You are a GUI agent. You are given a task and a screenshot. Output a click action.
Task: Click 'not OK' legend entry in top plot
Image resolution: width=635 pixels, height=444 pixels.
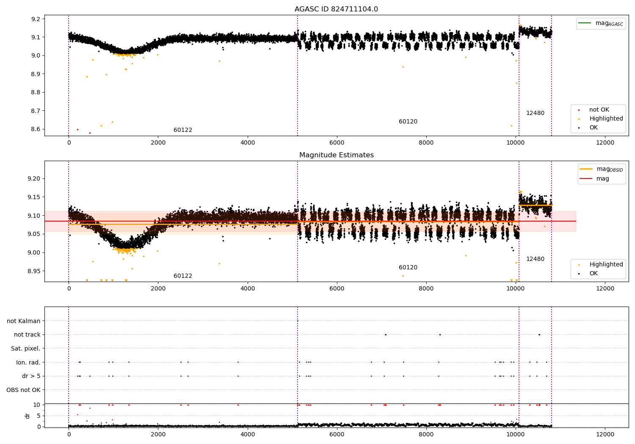pyautogui.click(x=599, y=110)
